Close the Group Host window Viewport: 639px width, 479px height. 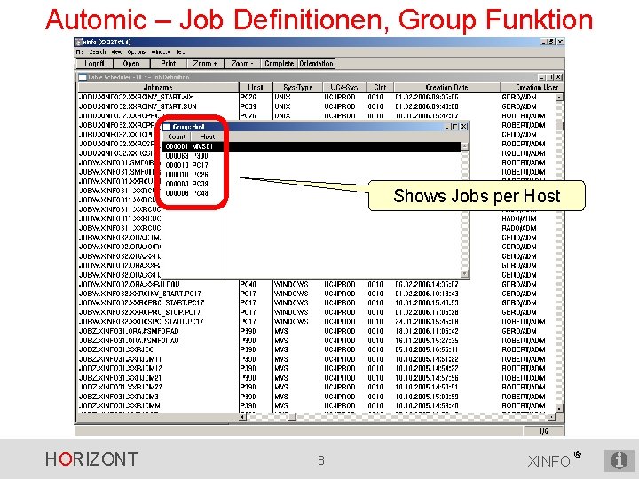[463, 127]
